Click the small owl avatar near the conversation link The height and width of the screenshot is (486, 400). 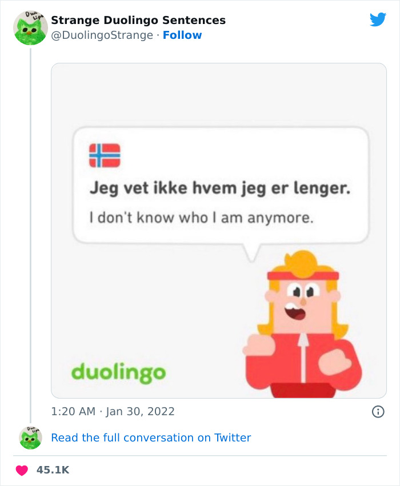[29, 437]
